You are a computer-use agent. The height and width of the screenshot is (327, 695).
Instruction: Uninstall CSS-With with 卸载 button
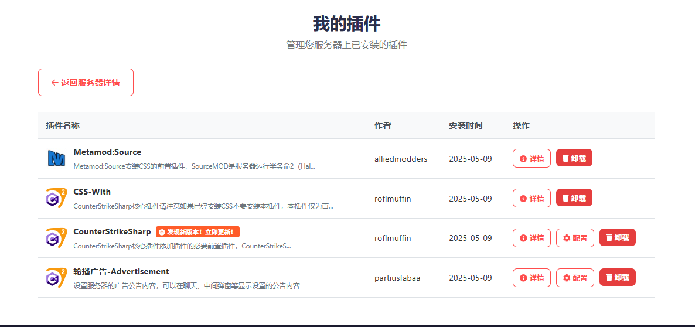tap(574, 198)
